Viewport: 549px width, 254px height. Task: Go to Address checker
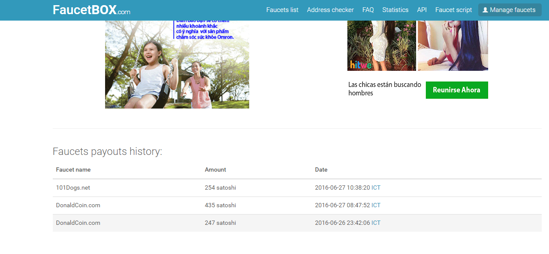click(x=330, y=10)
